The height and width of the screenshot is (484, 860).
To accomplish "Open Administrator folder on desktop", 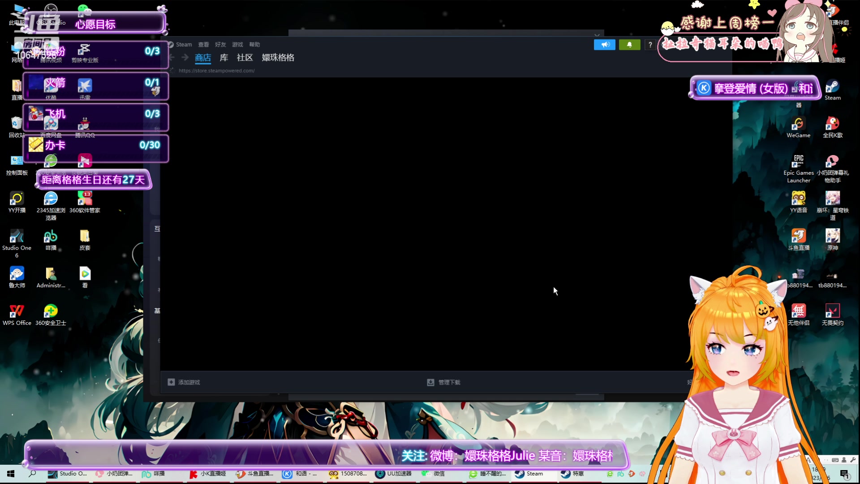I will (51, 277).
